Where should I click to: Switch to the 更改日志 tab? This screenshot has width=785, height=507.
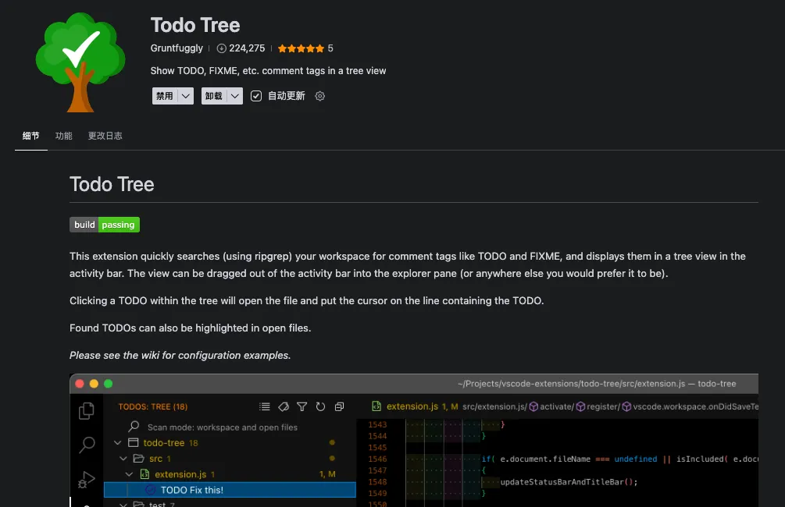pyautogui.click(x=105, y=136)
